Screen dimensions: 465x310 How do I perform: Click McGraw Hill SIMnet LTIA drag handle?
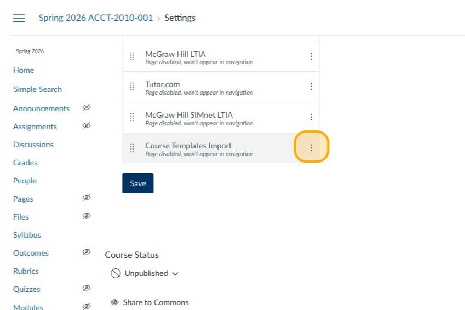click(132, 117)
